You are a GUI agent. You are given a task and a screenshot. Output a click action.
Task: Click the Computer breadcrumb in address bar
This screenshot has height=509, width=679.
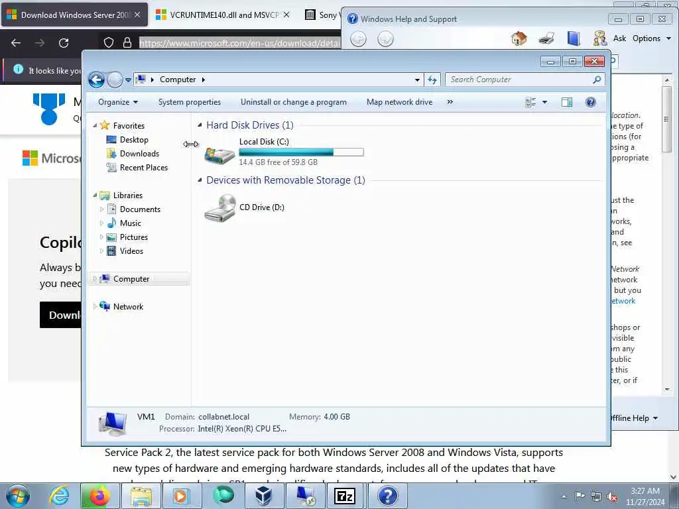(178, 80)
